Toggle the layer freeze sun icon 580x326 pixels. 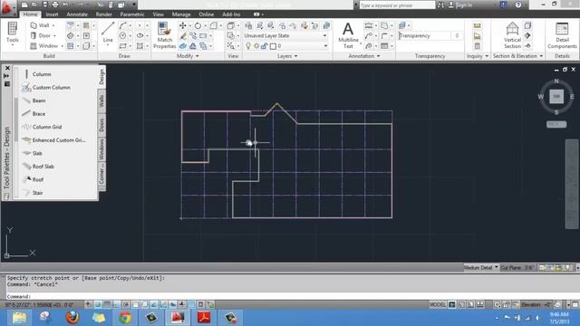(x=256, y=46)
